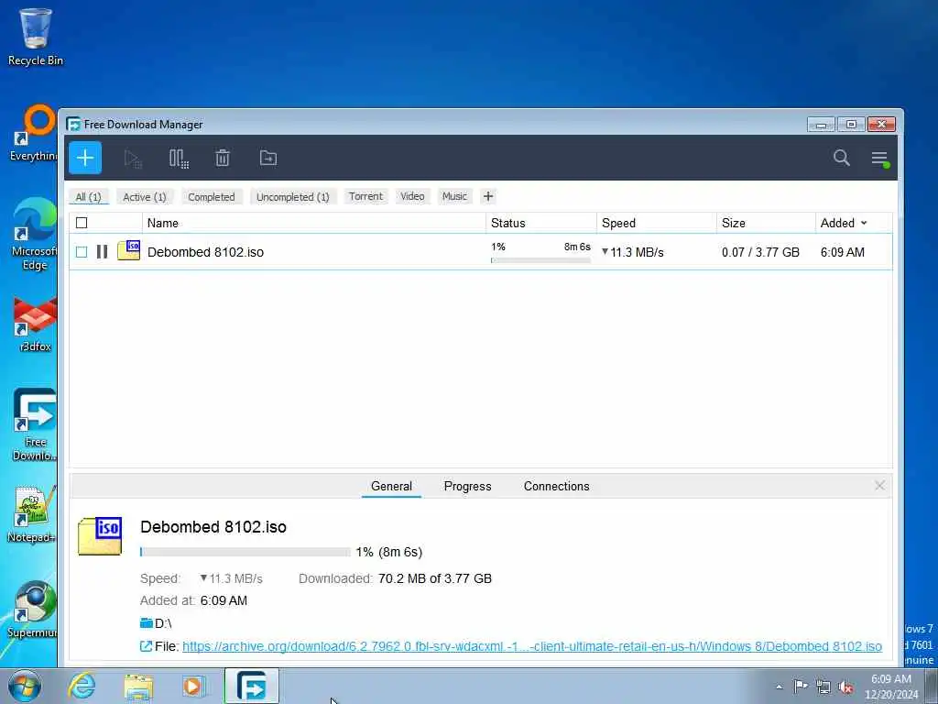Viewport: 938px width, 704px height.
Task: Open the Notepad++ desktop shortcut
Action: click(33, 515)
